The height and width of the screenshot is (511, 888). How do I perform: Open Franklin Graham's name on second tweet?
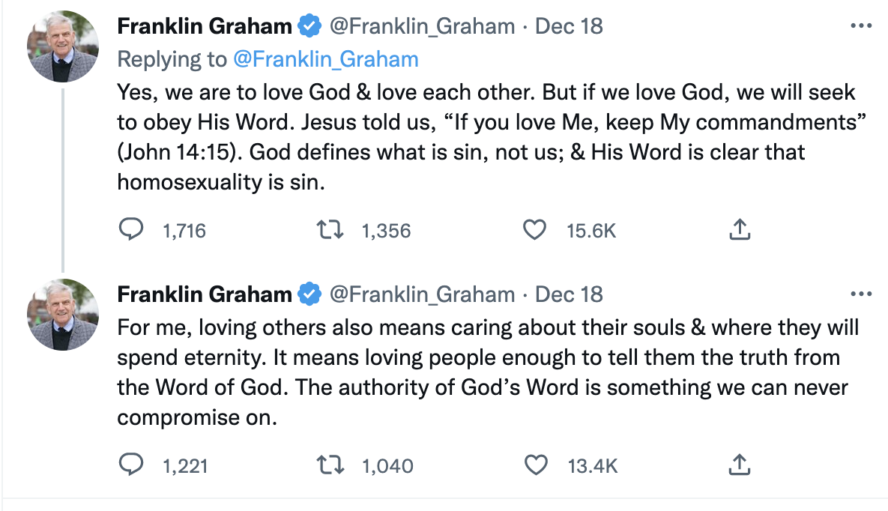204,294
